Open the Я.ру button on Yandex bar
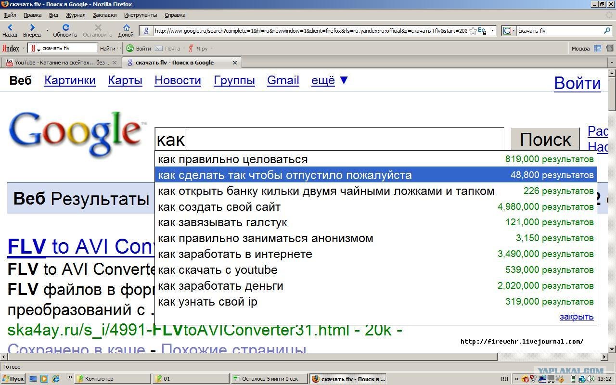This screenshot has height=385, width=616. [198, 48]
